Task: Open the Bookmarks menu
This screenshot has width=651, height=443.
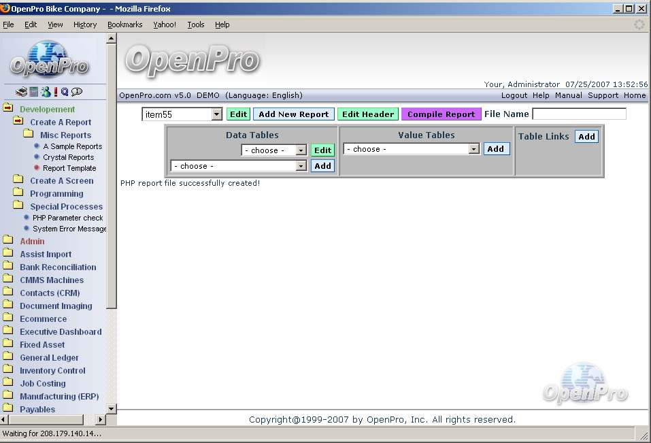Action: [124, 24]
